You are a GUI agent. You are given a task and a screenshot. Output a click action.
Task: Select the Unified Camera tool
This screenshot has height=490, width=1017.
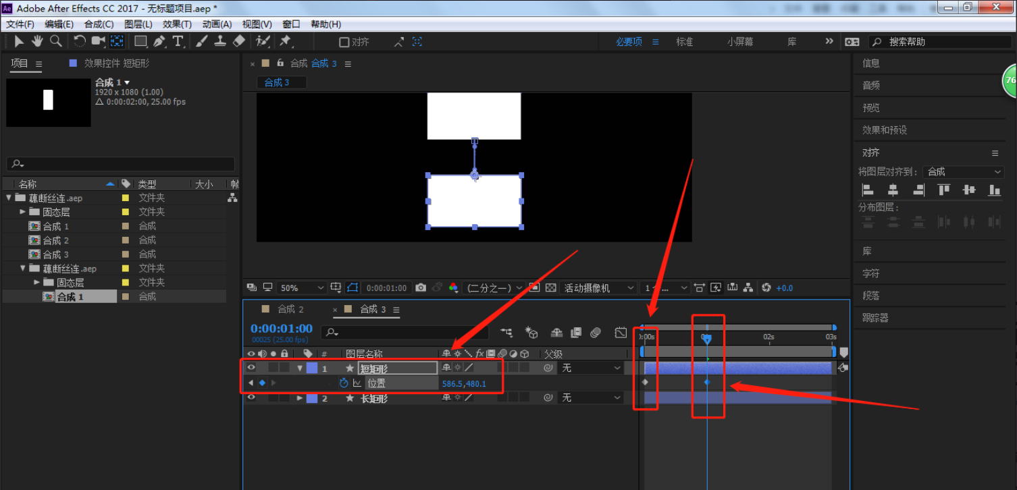coord(99,41)
